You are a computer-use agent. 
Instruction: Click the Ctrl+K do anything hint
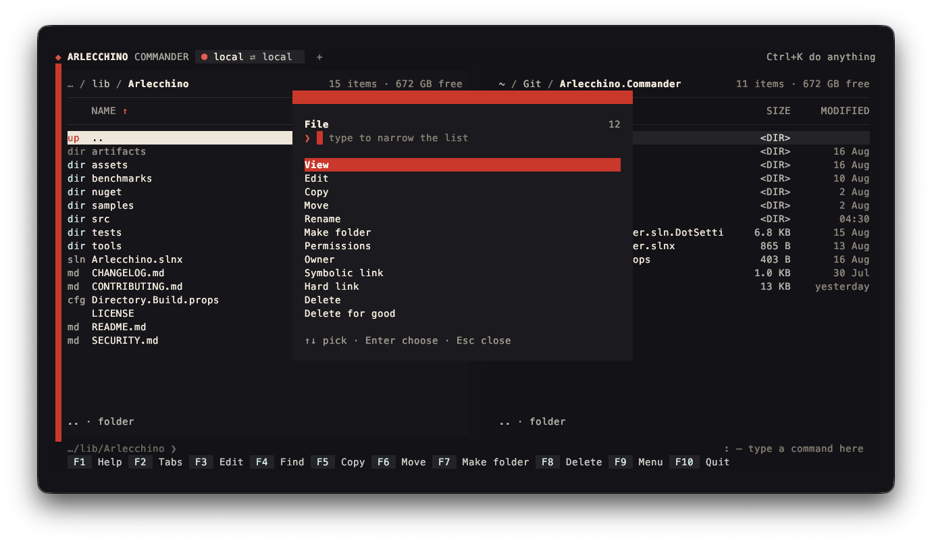coord(821,57)
